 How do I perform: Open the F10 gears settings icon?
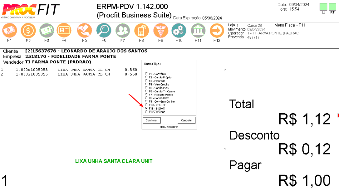[x=179, y=31]
